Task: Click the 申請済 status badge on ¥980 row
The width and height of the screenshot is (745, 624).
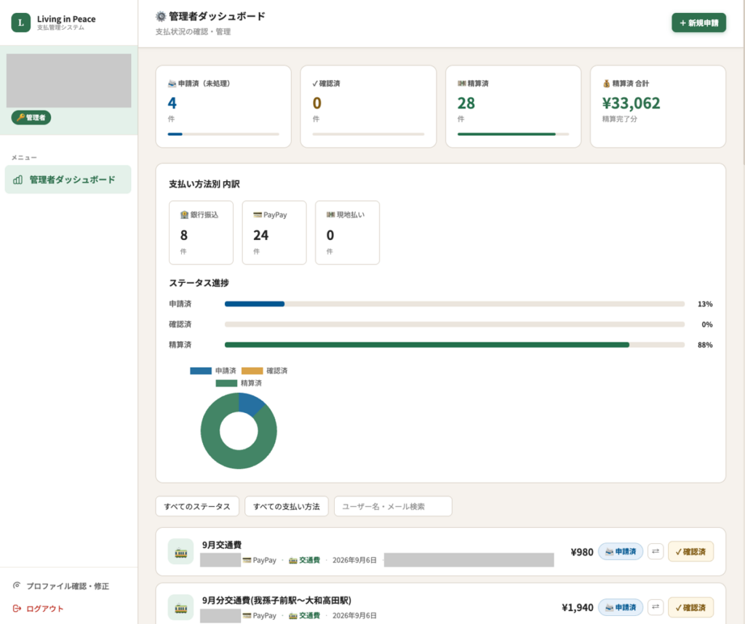Action: point(621,551)
